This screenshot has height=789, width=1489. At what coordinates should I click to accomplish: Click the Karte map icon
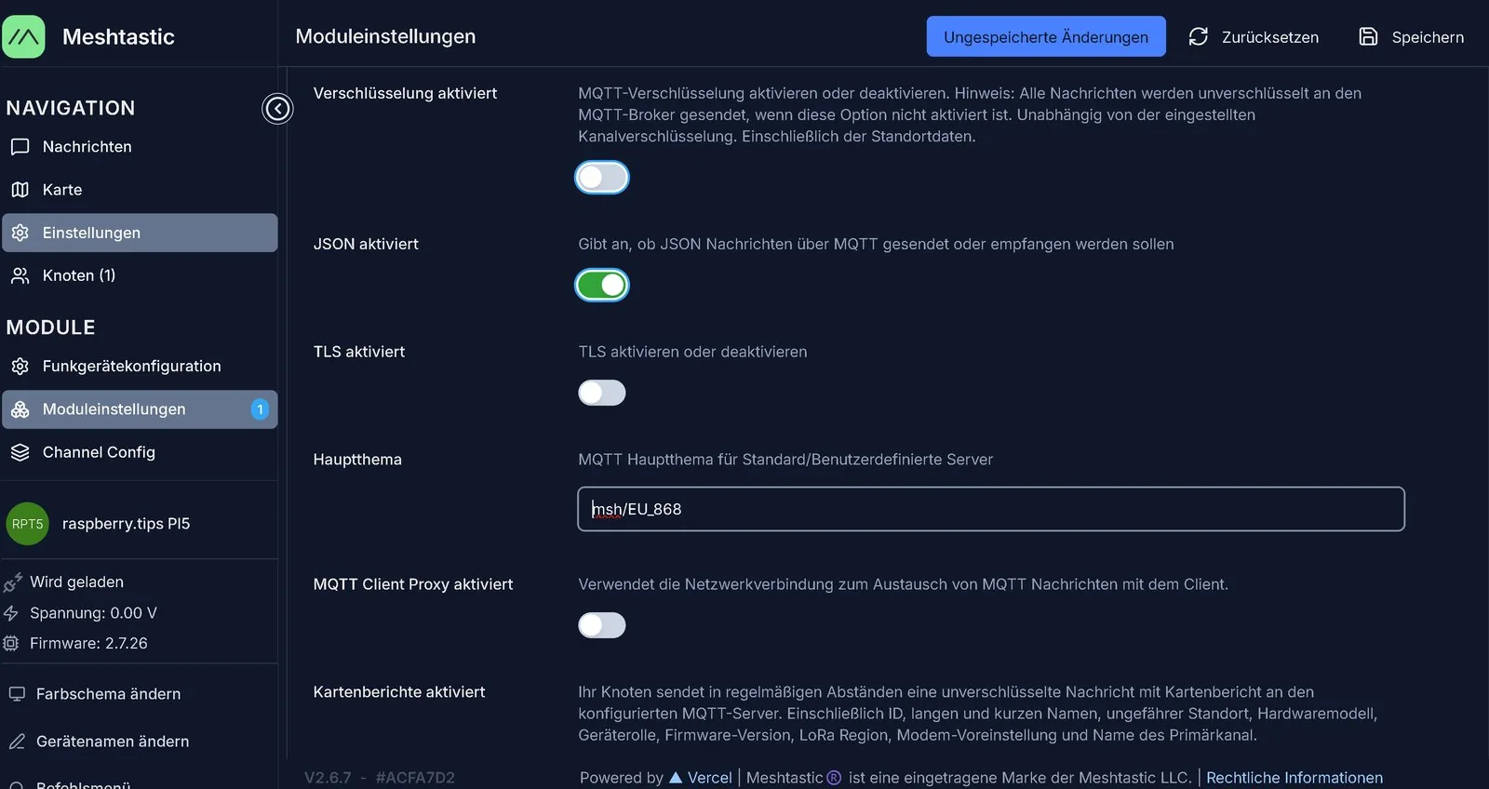(x=20, y=190)
